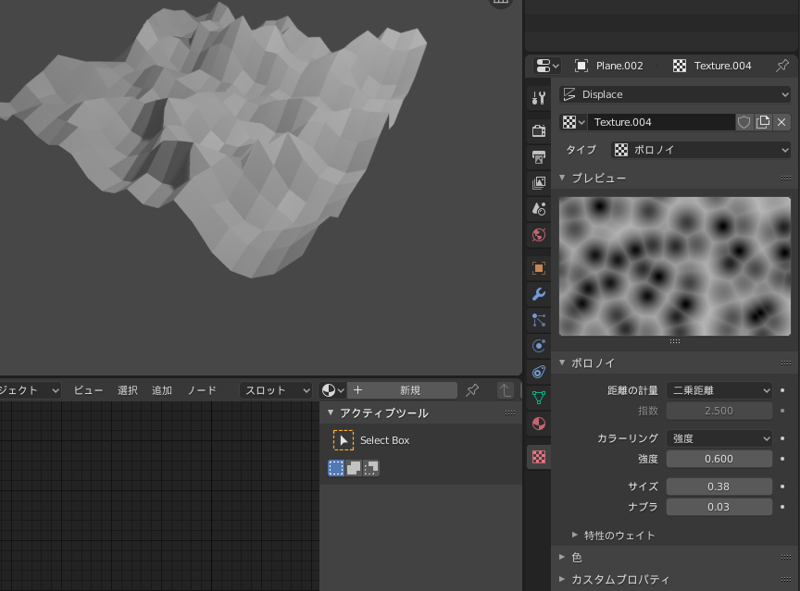Click the 強度 0.600 value slider
Viewport: 800px width, 591px height.
[719, 459]
